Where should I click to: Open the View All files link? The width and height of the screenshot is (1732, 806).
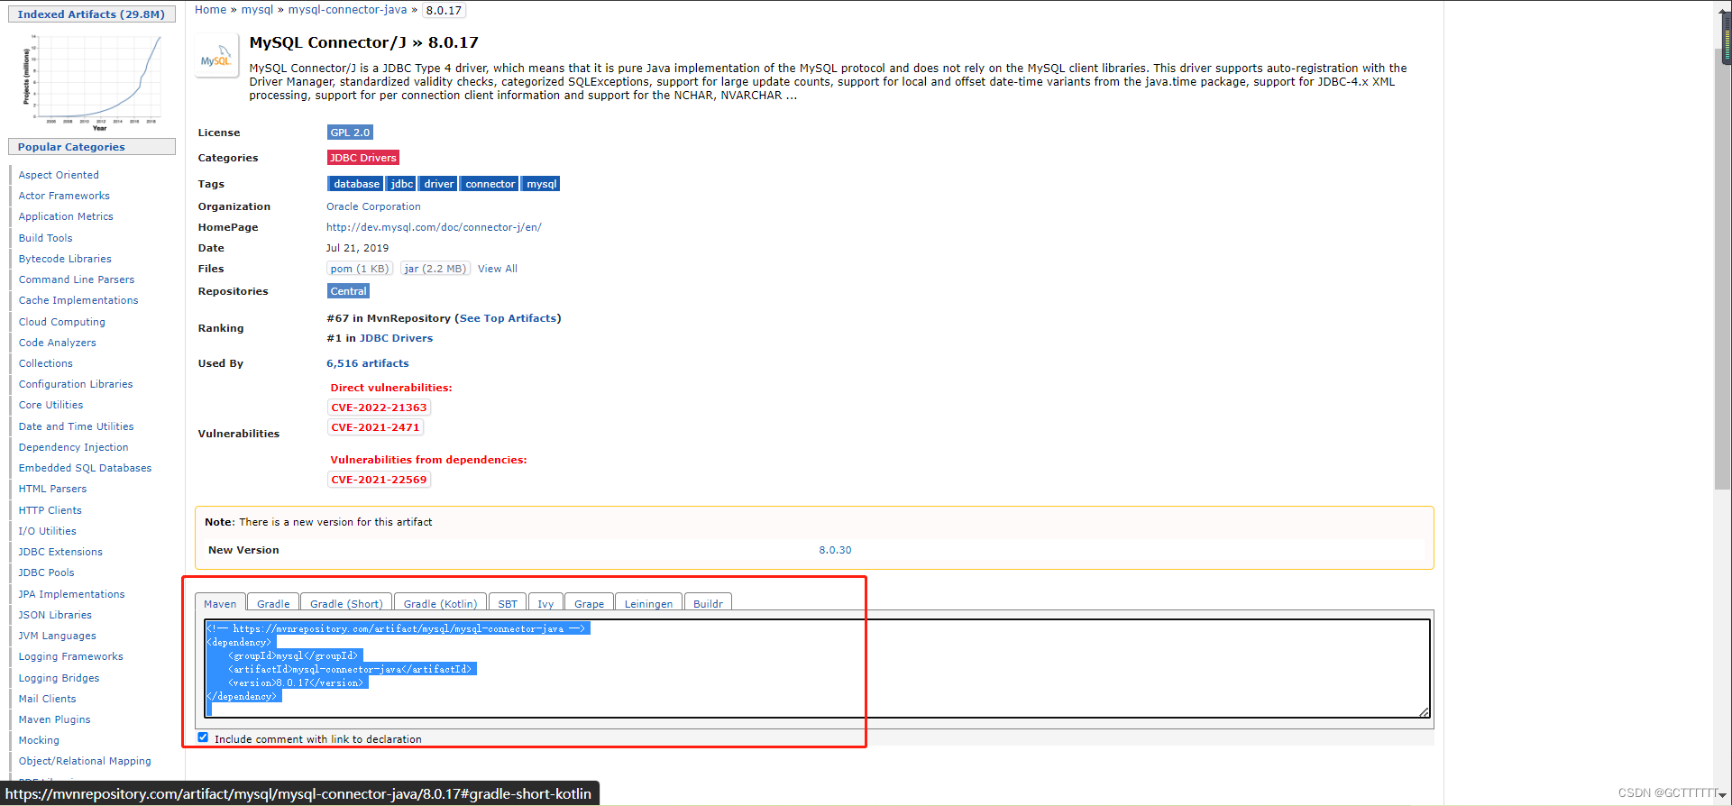[x=498, y=269]
